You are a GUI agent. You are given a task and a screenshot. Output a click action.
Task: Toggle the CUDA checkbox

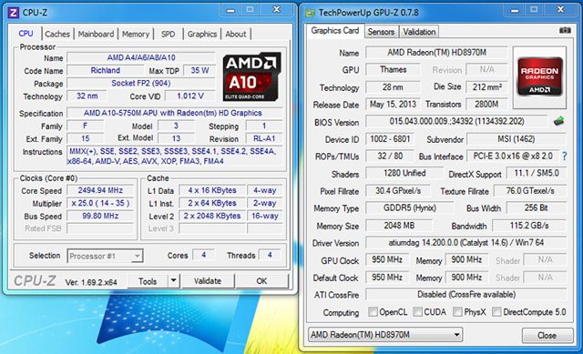pyautogui.click(x=417, y=311)
